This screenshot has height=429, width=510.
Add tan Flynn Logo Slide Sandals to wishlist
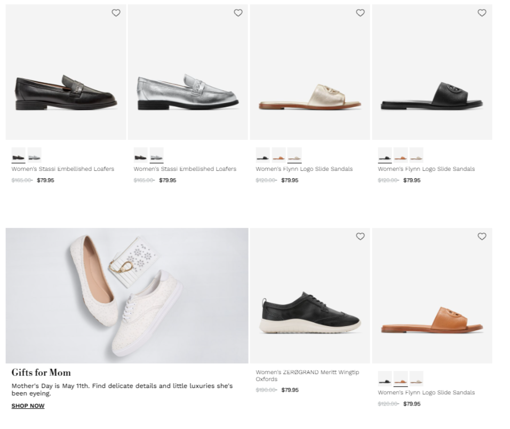pyautogui.click(x=482, y=236)
